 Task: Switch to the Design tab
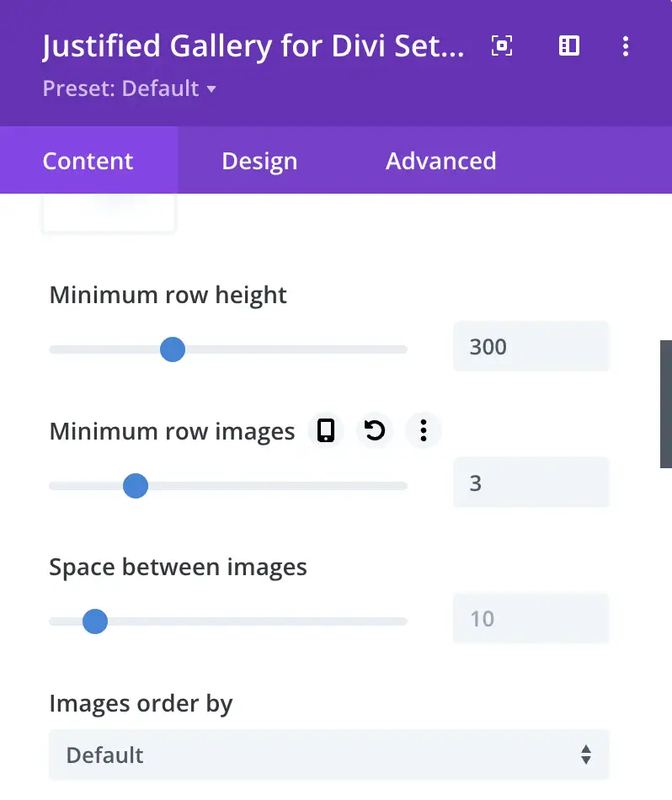(259, 161)
